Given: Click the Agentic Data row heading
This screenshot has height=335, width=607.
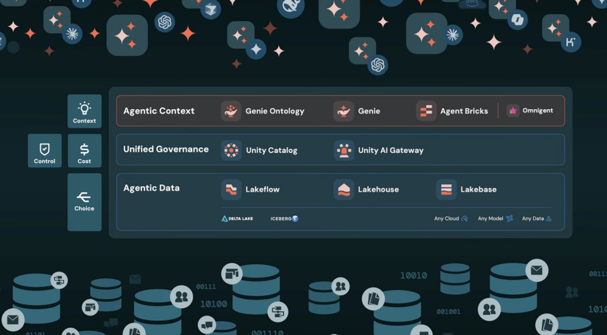Looking at the screenshot, I should [x=151, y=188].
